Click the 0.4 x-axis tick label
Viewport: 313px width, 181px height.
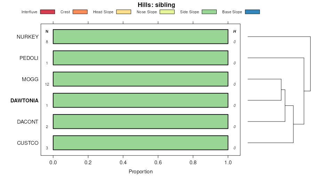123,162
